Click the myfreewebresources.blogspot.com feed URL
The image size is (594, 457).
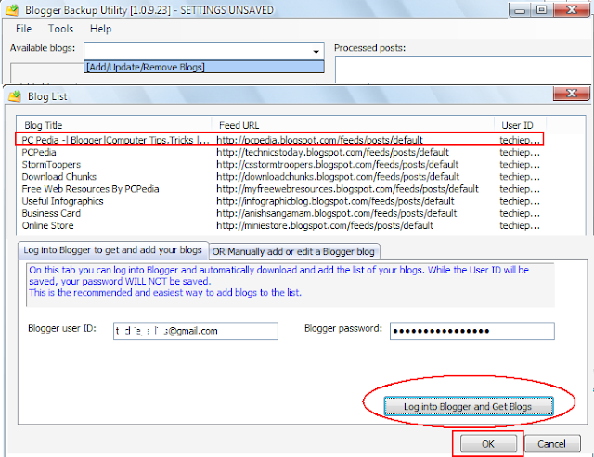click(347, 189)
